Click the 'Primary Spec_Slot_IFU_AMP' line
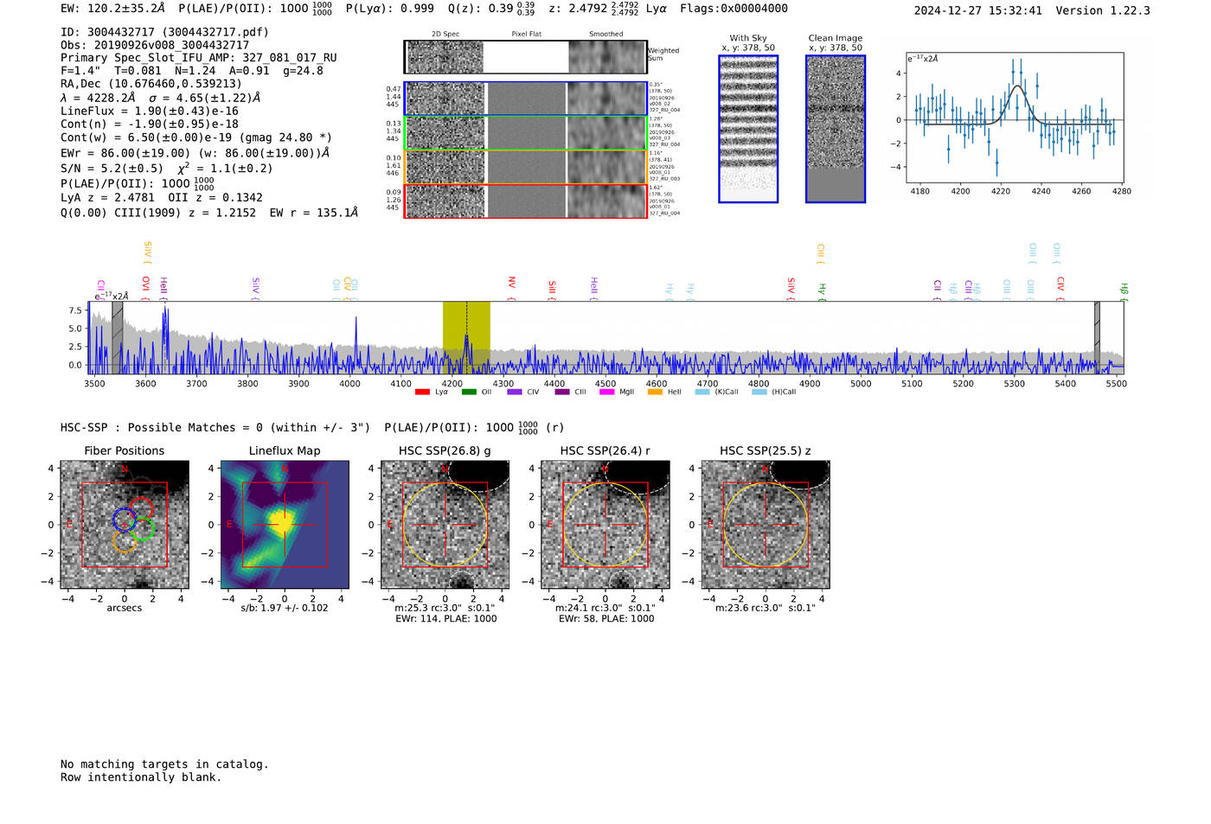This screenshot has height=824, width=1211. 198,58
